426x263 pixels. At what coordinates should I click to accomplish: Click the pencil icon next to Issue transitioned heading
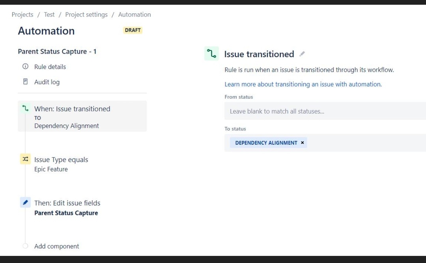click(302, 54)
